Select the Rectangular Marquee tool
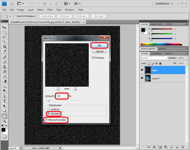 point(5,32)
